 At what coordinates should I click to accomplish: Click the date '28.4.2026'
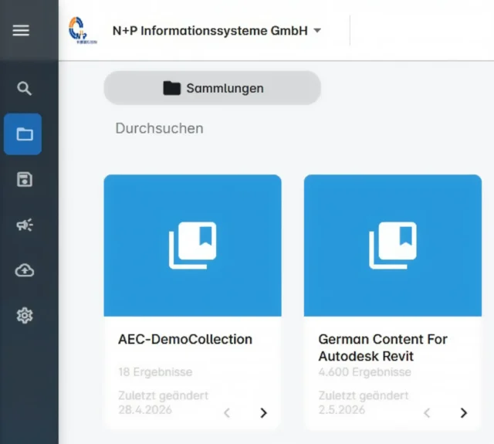tap(145, 409)
